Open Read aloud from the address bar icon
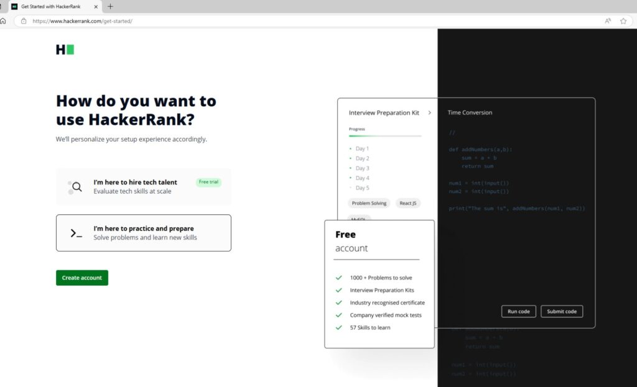Image resolution: width=637 pixels, height=387 pixels. 607,20
